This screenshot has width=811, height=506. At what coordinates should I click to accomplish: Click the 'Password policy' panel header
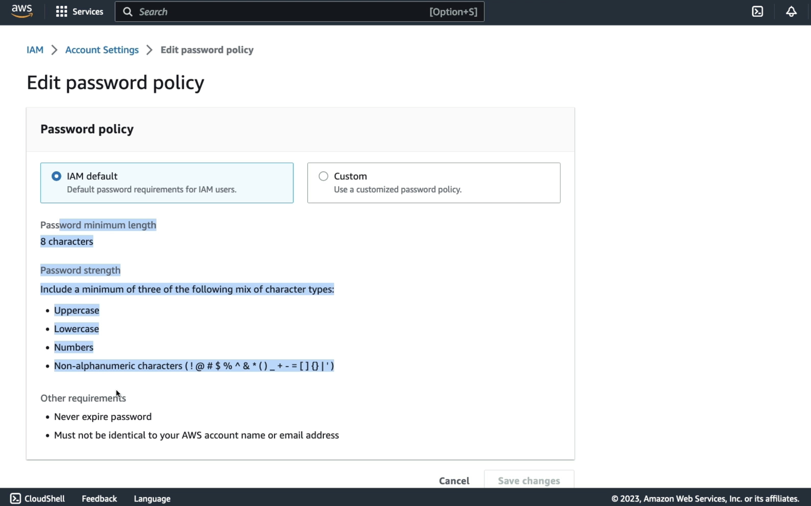[87, 129]
